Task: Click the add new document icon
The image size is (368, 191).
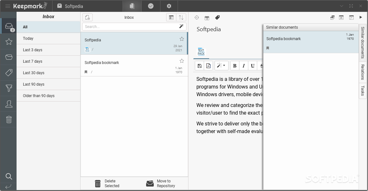Action: pyautogui.click(x=88, y=18)
